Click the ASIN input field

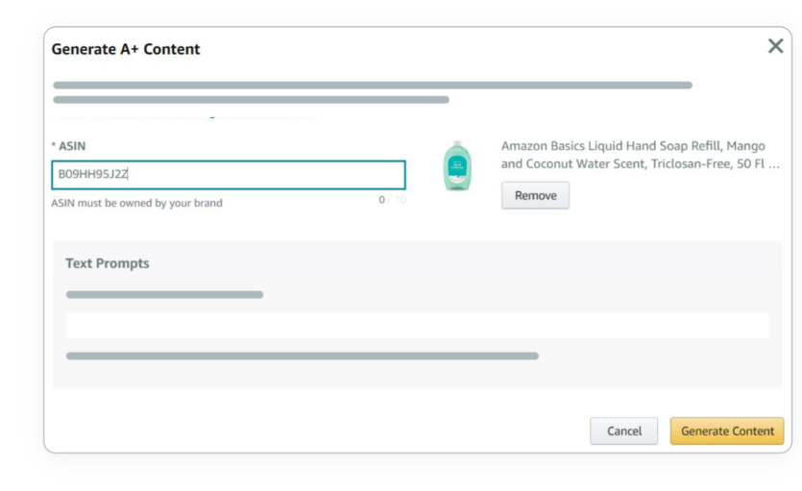point(229,175)
